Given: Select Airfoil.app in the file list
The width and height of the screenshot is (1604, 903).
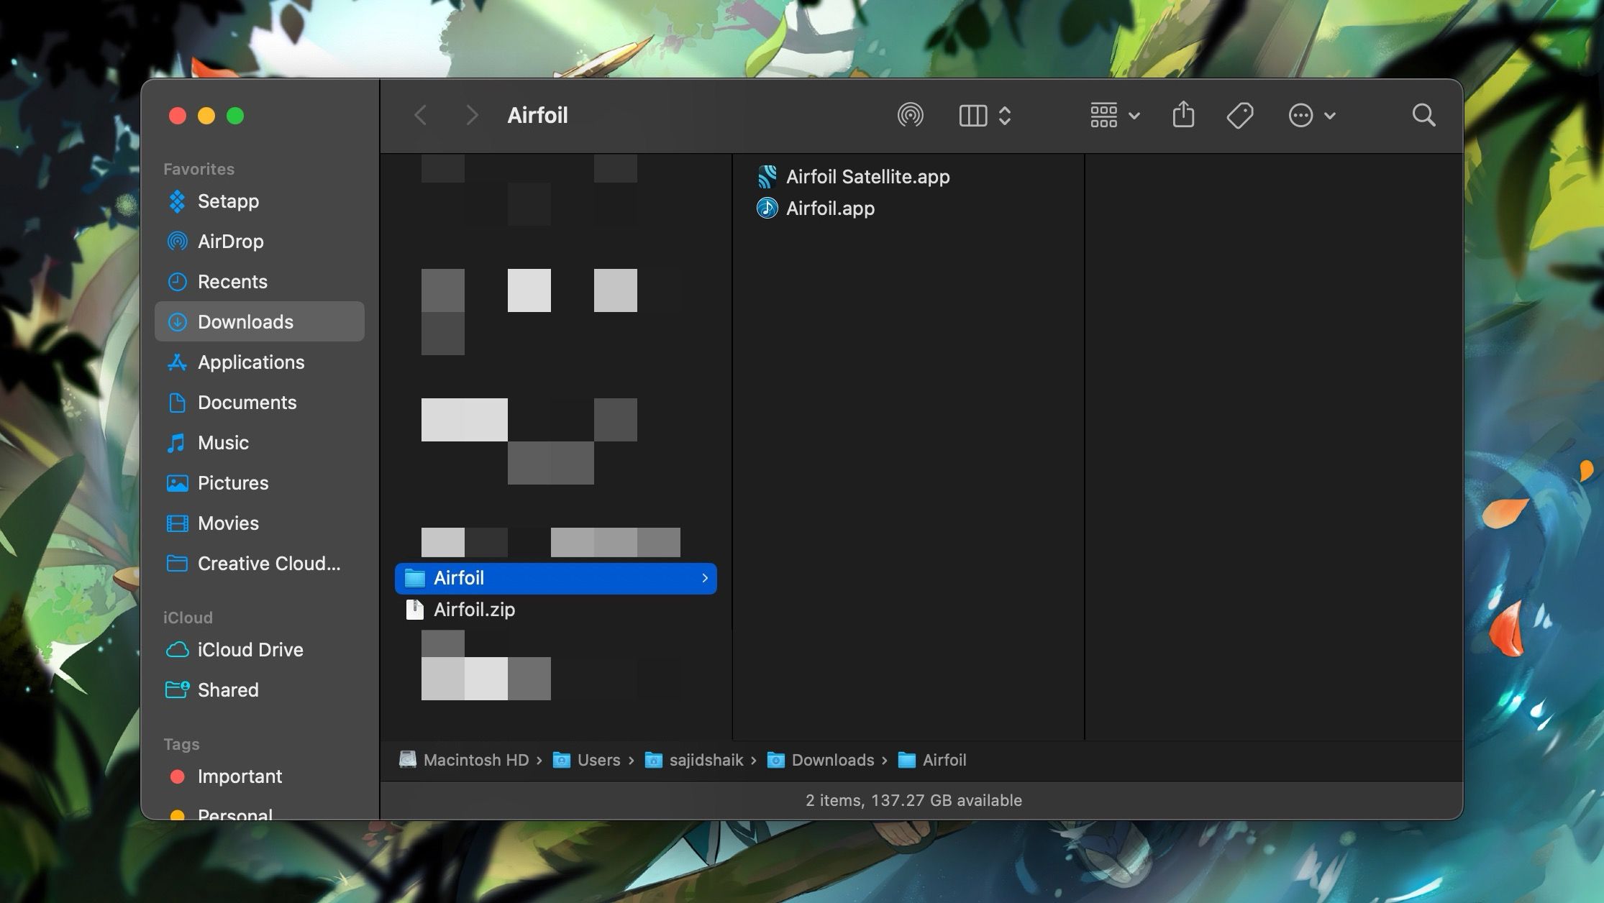Looking at the screenshot, I should 830,208.
